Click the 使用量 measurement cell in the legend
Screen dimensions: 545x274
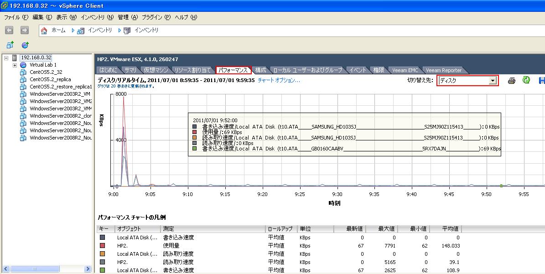tap(171, 246)
